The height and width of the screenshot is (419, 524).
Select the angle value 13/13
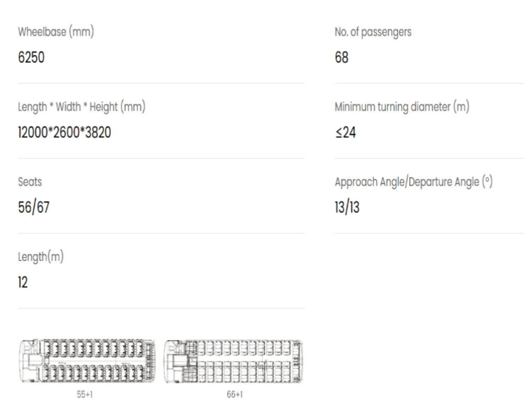(x=347, y=207)
